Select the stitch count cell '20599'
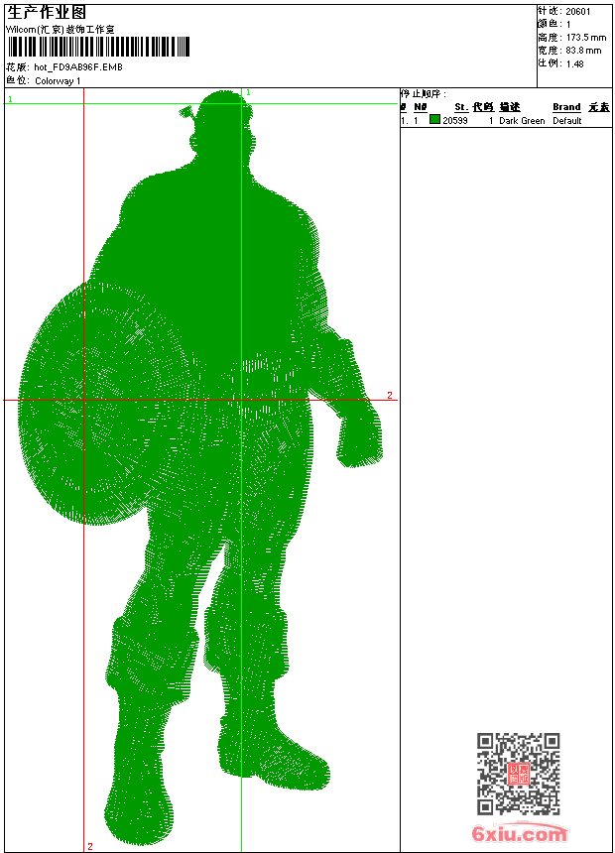Image resolution: width=615 pixels, height=853 pixels. [x=455, y=121]
